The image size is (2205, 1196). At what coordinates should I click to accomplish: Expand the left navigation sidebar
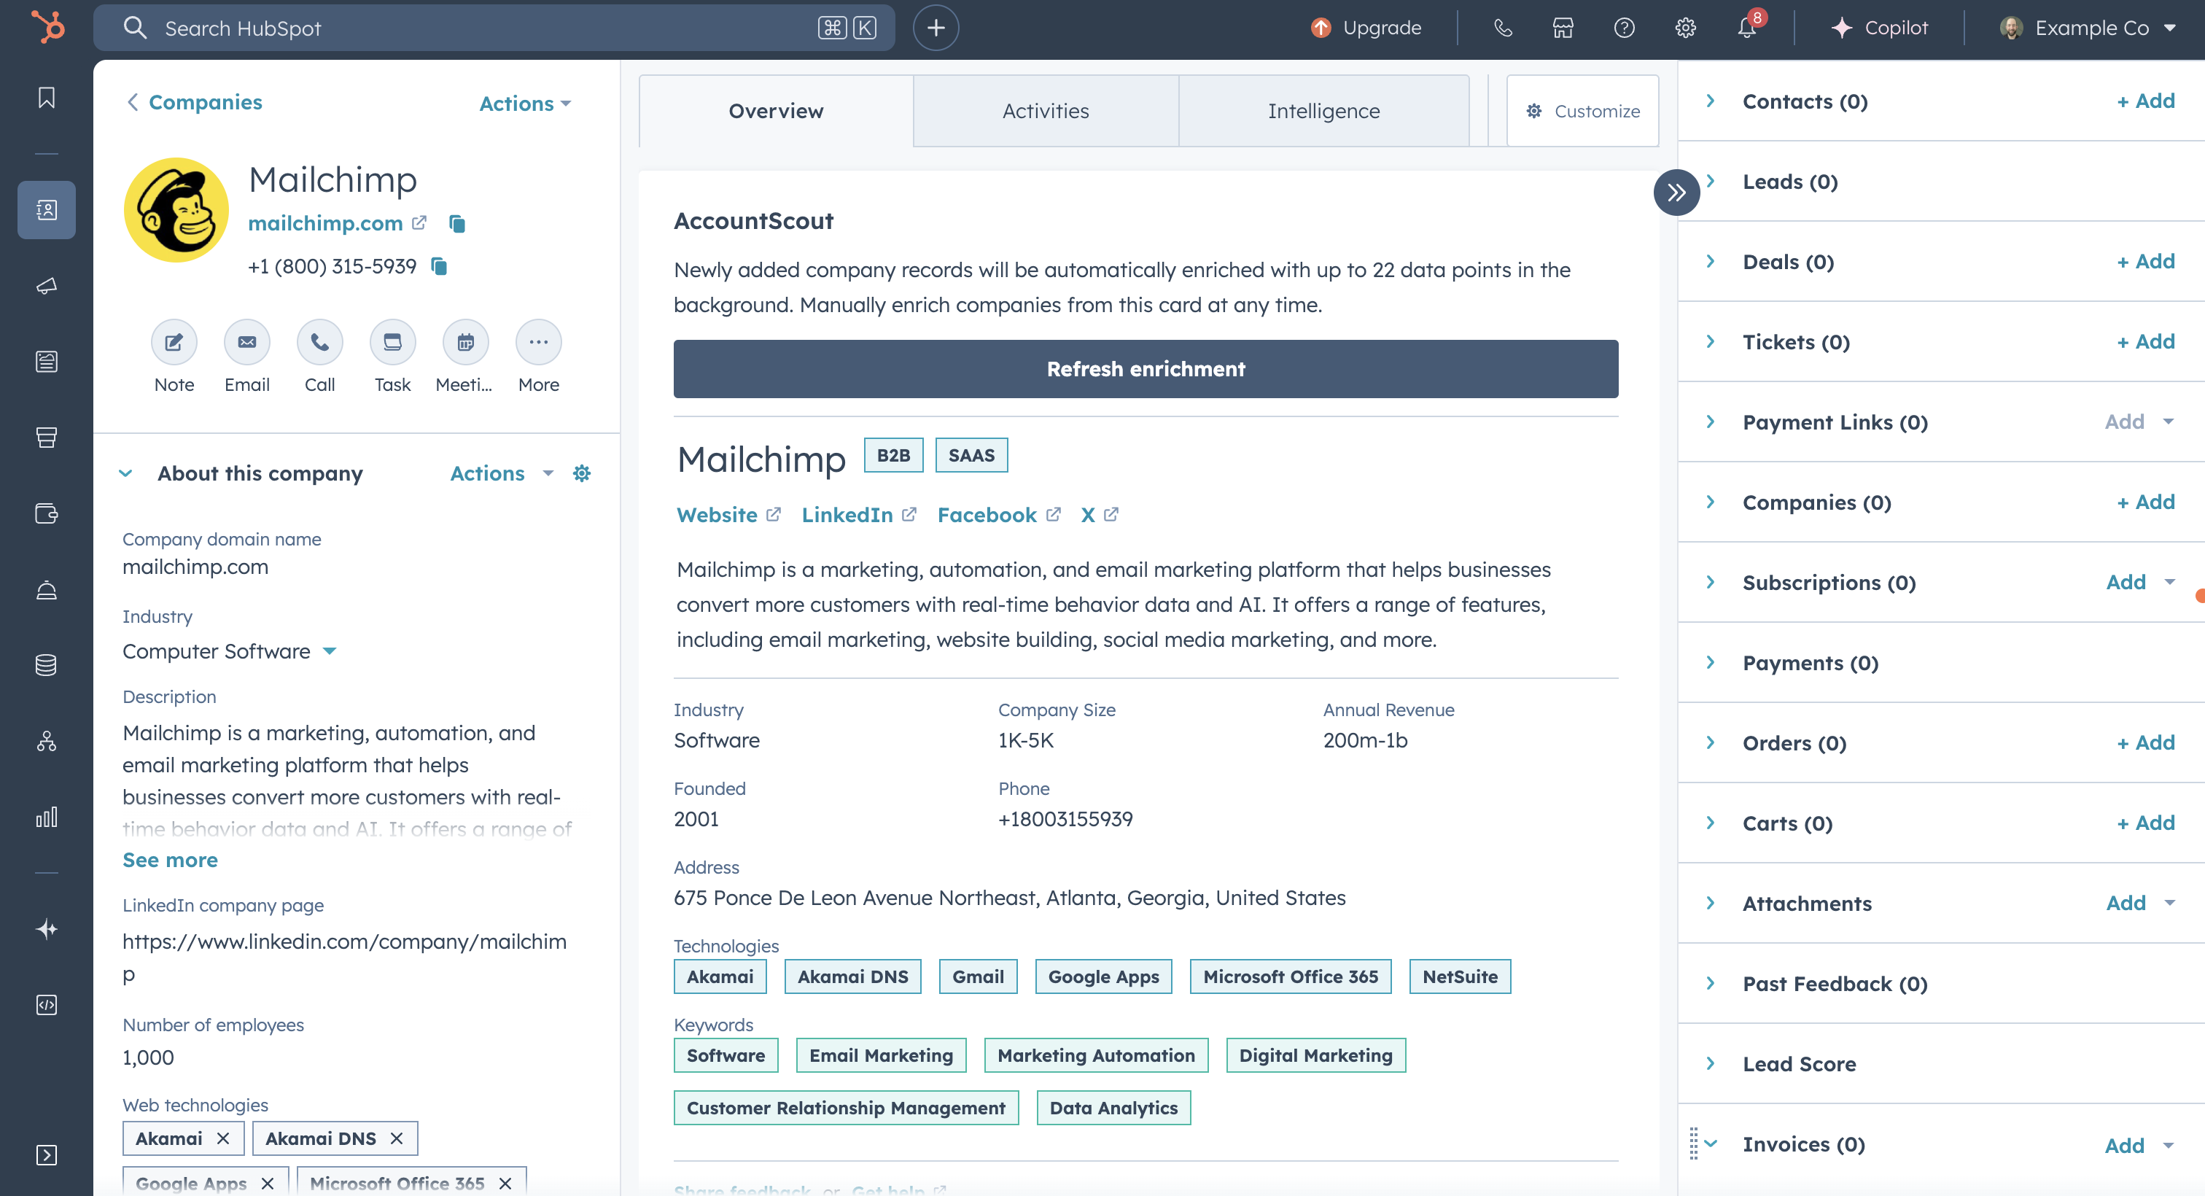tap(46, 1155)
